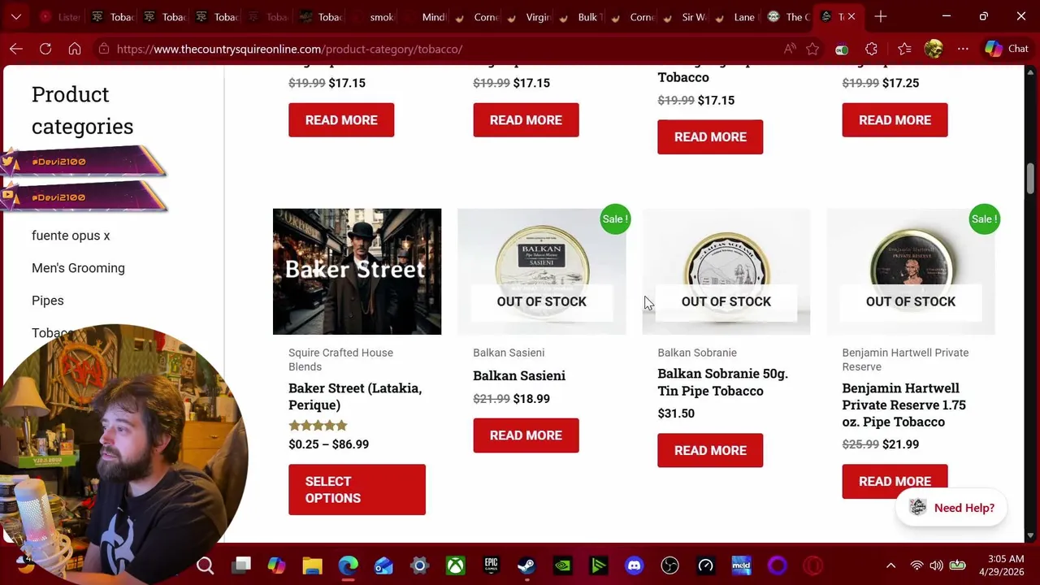This screenshot has width=1040, height=585.
Task: Expand the tab actions dropdown arrow
Action: [16, 16]
